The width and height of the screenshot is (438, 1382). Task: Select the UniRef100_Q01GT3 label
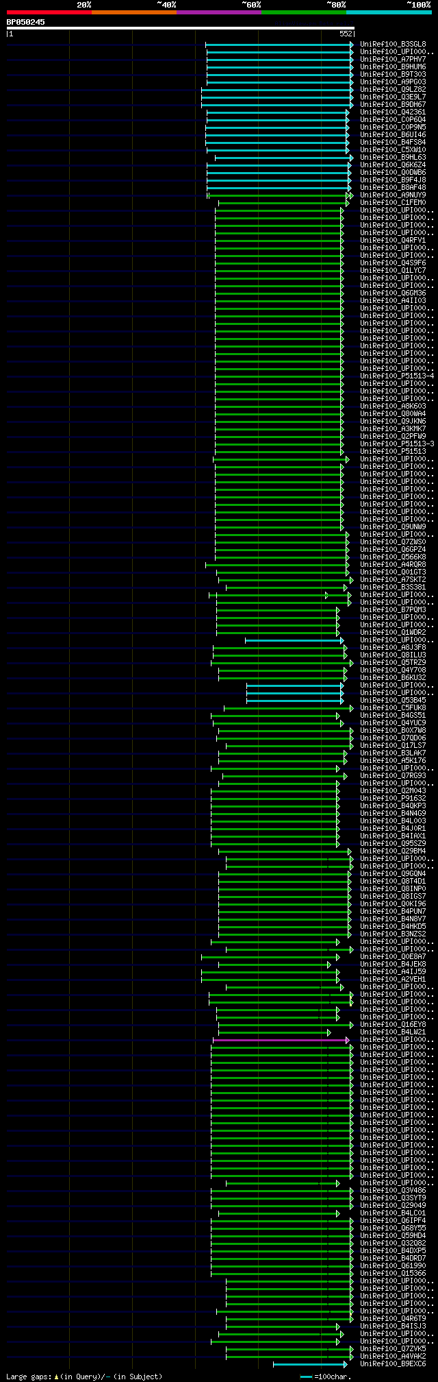point(393,572)
